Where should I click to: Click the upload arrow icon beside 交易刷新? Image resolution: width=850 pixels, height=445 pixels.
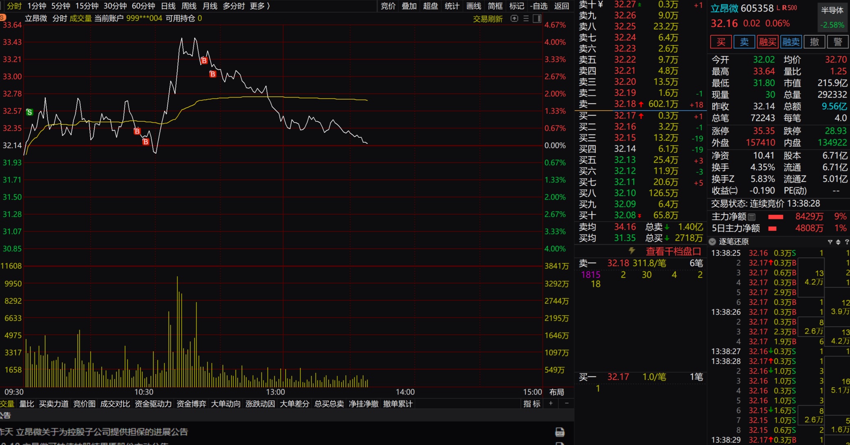pos(514,18)
